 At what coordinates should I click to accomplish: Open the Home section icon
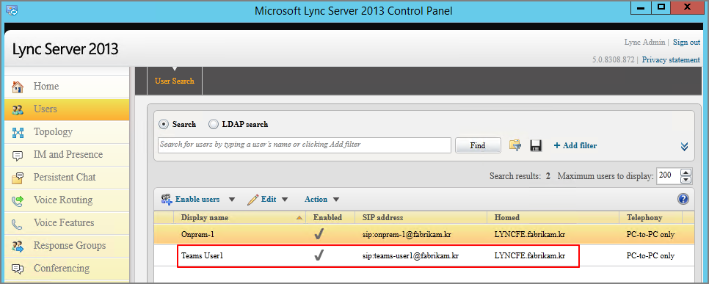click(17, 87)
